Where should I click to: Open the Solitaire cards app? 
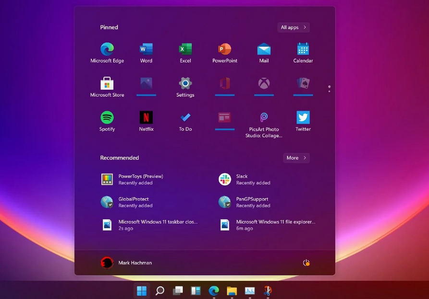coord(303,86)
